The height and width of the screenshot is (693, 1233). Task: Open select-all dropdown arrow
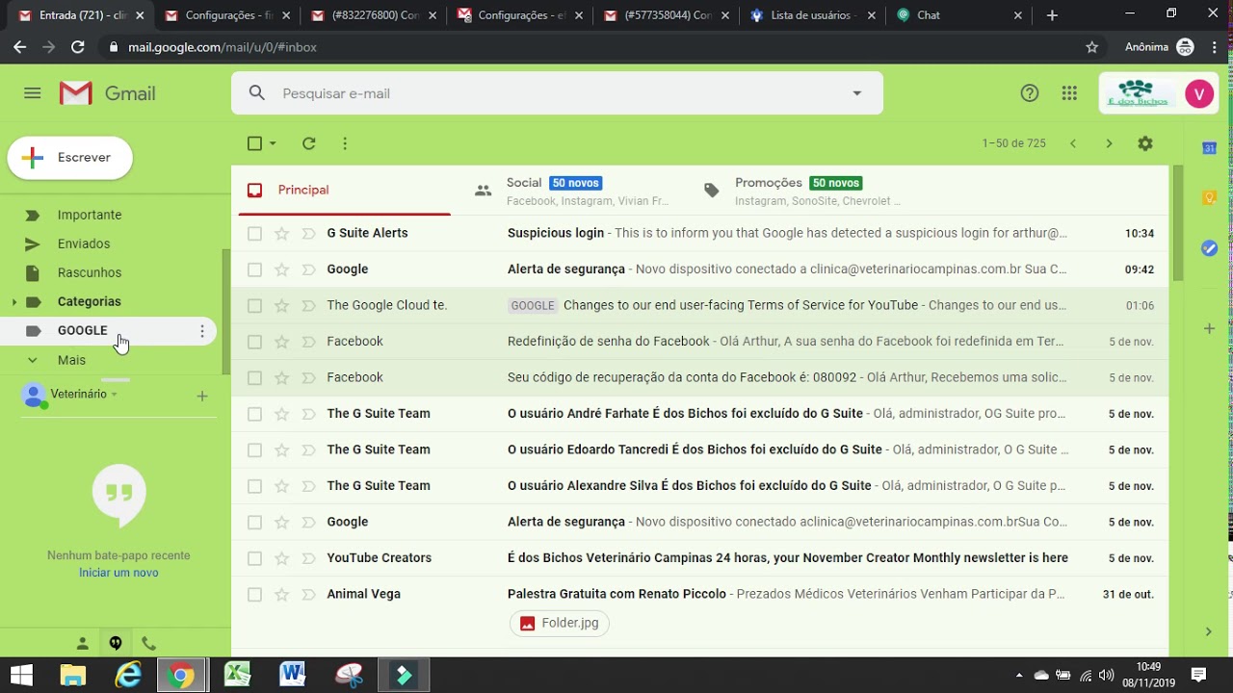pyautogui.click(x=273, y=143)
